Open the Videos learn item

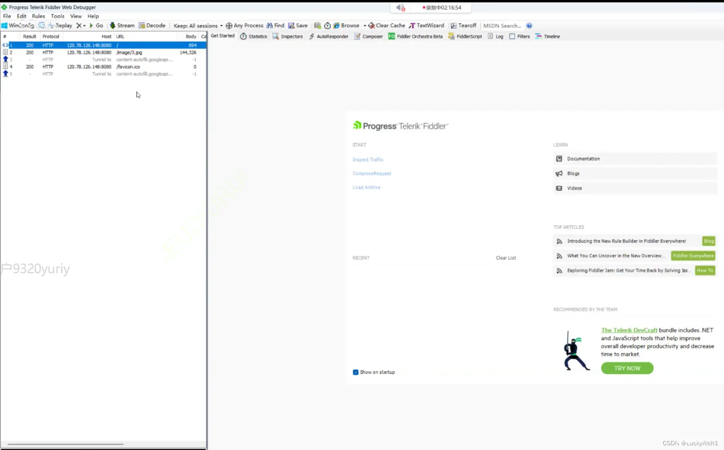click(x=635, y=188)
